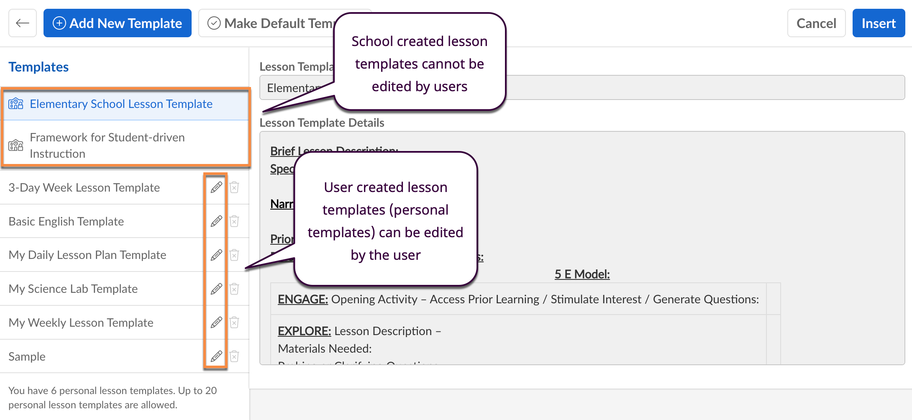Click the back arrow button
This screenshot has height=420, width=912.
coord(23,23)
